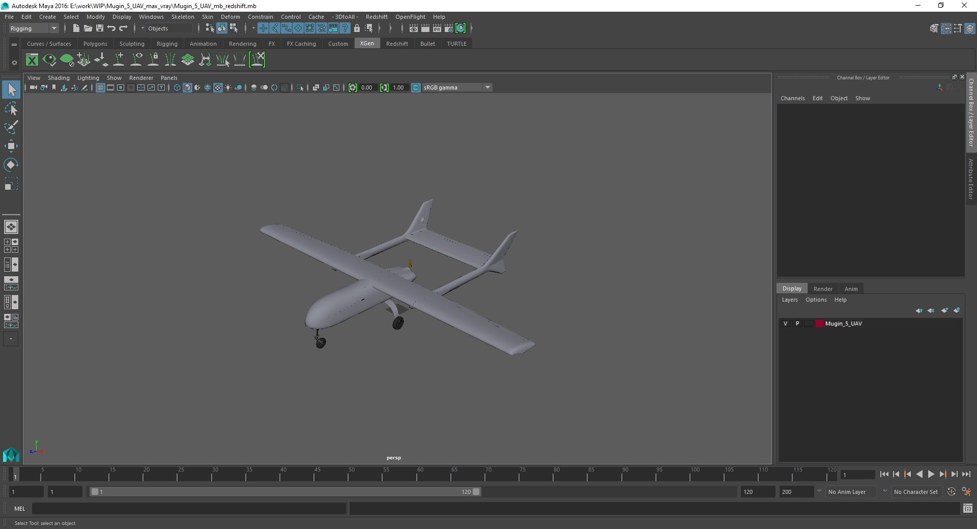Click the time range slider bar

[285, 492]
